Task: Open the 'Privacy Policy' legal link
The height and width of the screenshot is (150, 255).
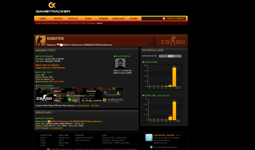Action: (x=122, y=138)
